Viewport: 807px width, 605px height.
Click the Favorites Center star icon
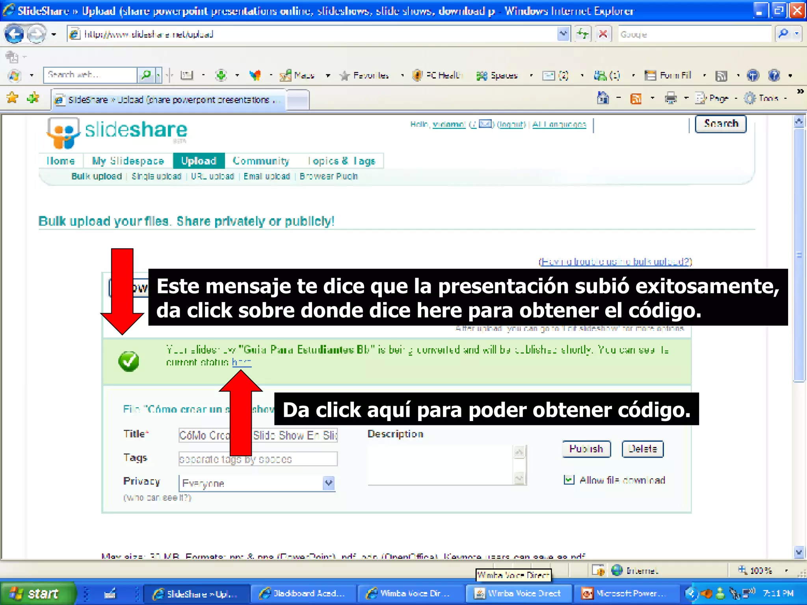13,98
